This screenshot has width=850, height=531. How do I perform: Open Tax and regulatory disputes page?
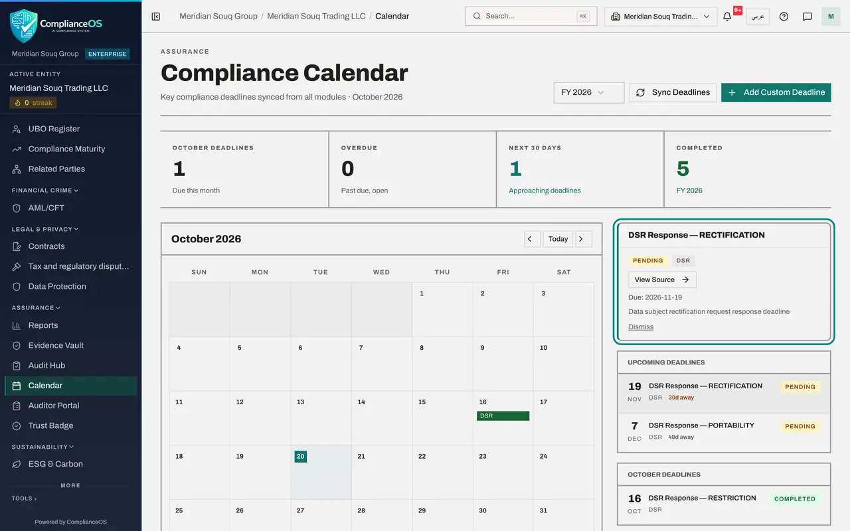(70, 266)
